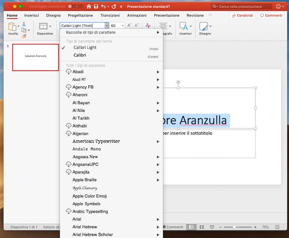The width and height of the screenshot is (289, 238).
Task: Click the smiley feedback icon
Action: coord(278,7)
